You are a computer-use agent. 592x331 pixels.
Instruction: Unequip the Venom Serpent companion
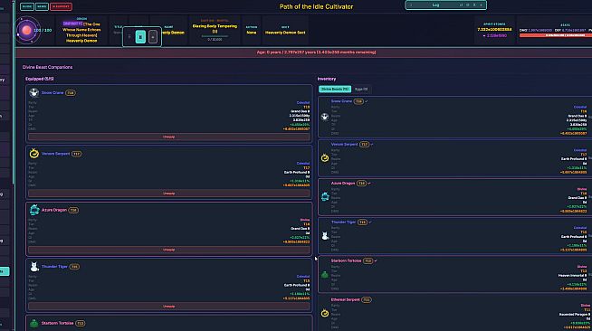point(168,193)
